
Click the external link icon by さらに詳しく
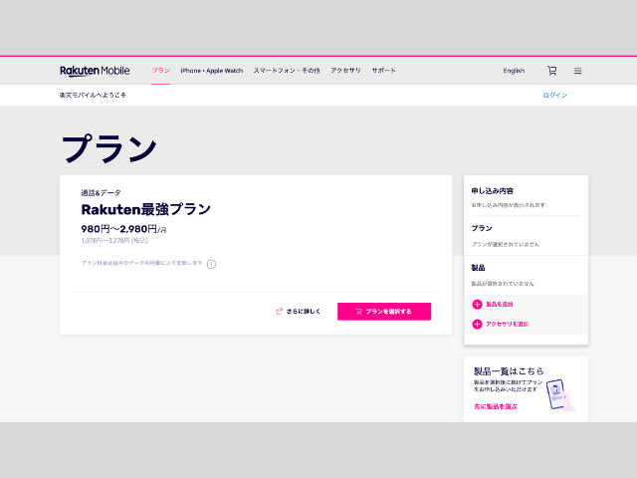(x=279, y=312)
